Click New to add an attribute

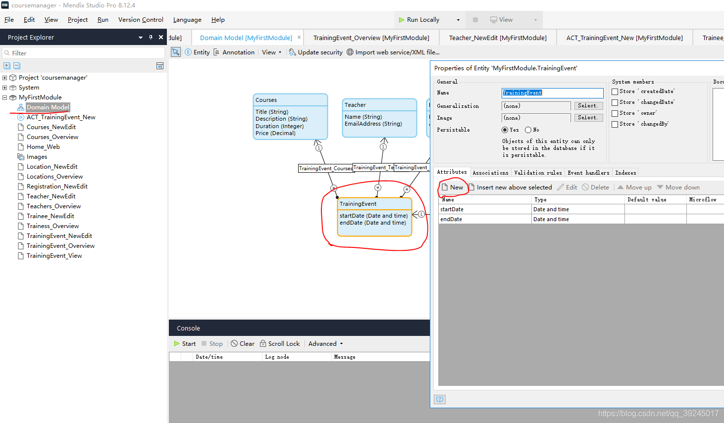453,188
